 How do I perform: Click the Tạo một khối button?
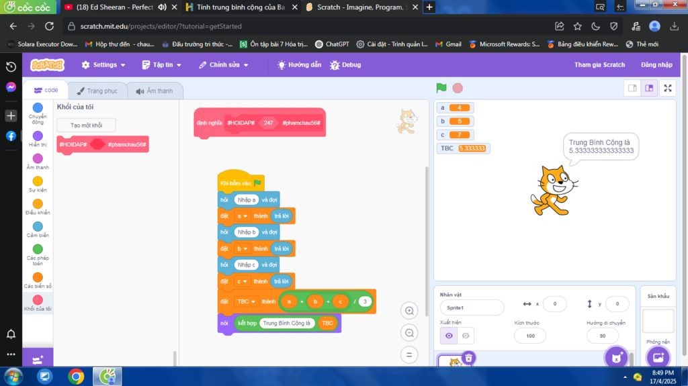86,126
